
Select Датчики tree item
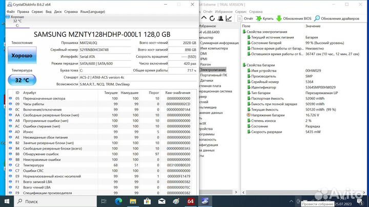[207, 81]
